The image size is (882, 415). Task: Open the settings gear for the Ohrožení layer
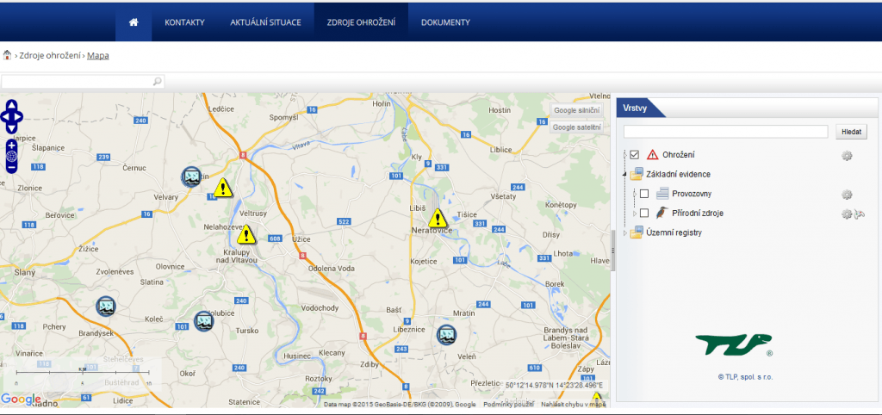coord(847,155)
